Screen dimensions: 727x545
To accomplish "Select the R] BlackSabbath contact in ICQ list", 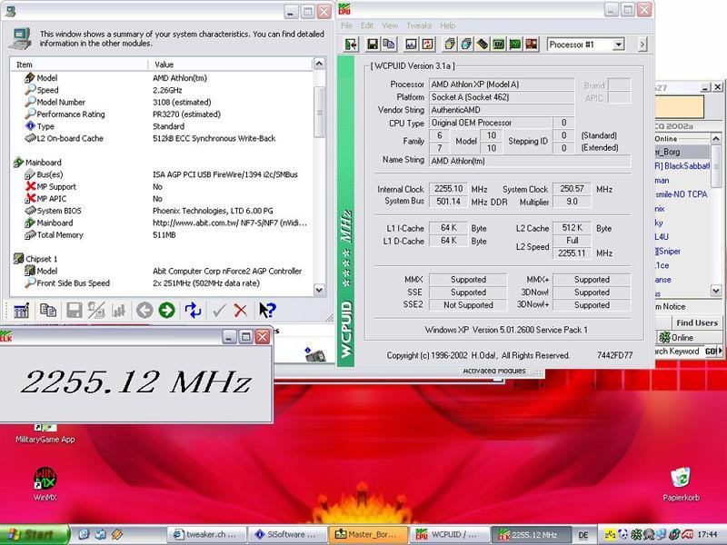I will coord(682,165).
